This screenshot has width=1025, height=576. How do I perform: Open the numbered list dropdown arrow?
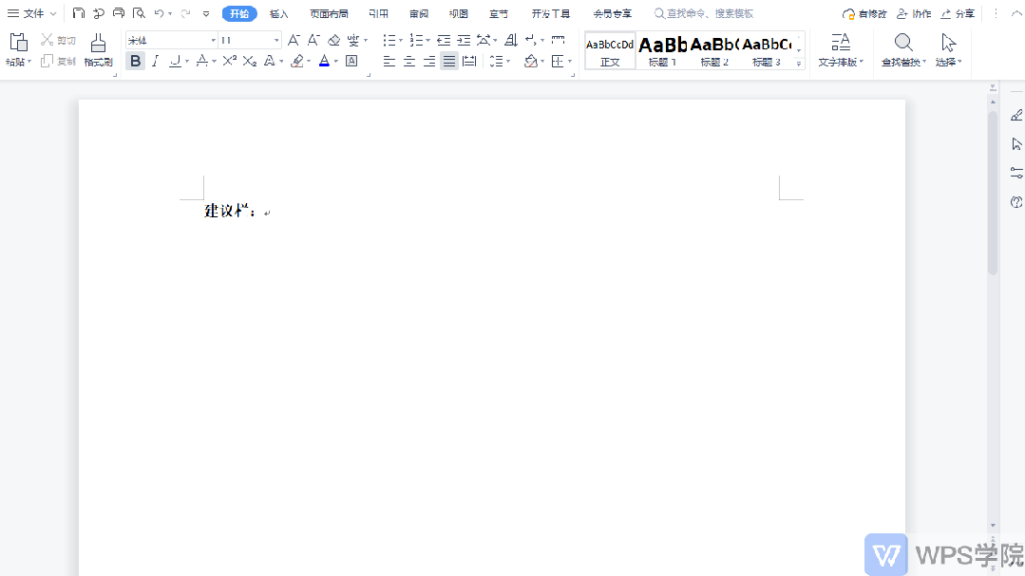[x=428, y=41]
